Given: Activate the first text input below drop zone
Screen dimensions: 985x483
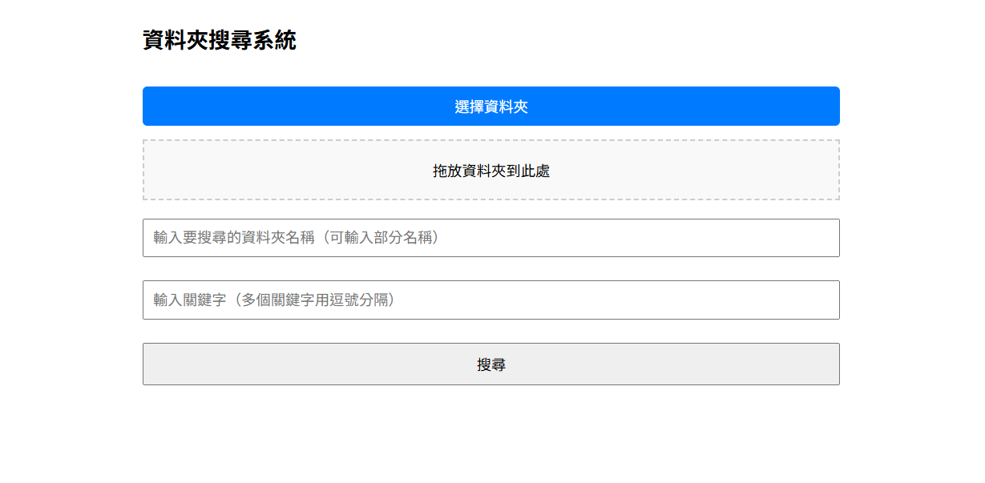Looking at the screenshot, I should tap(490, 238).
